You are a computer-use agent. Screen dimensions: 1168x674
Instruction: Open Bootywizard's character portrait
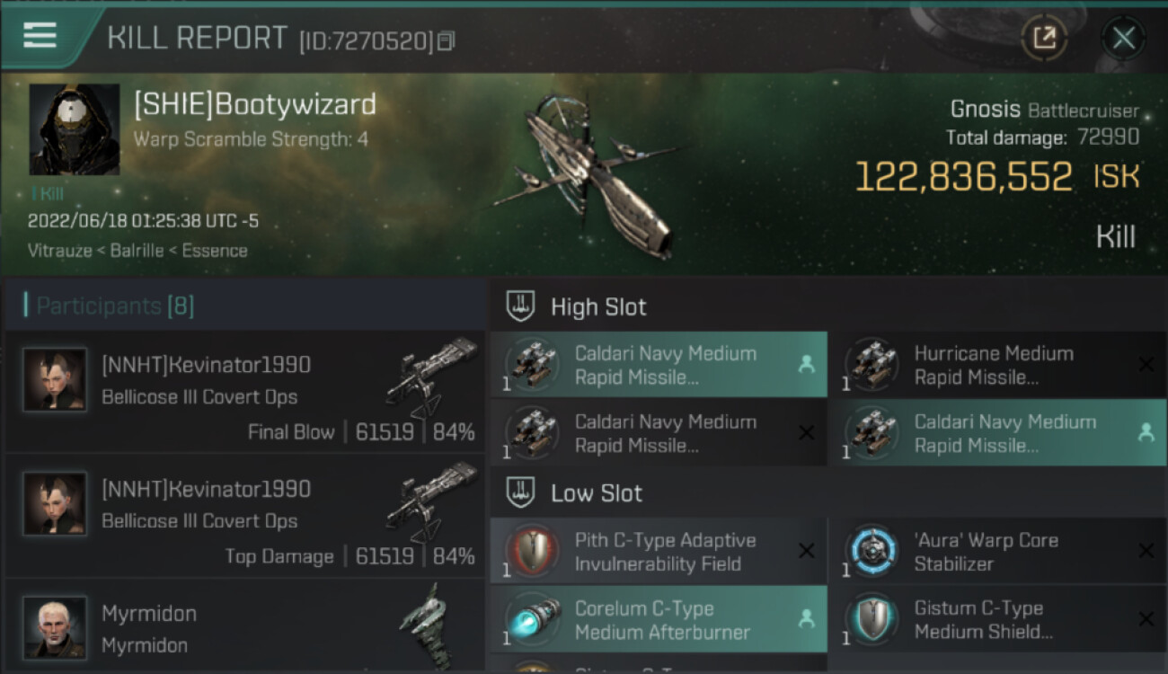coord(75,129)
